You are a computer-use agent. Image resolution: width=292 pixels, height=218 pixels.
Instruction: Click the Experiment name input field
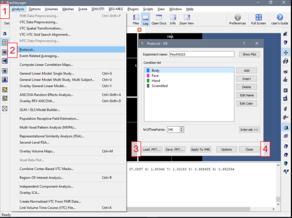(x=202, y=54)
